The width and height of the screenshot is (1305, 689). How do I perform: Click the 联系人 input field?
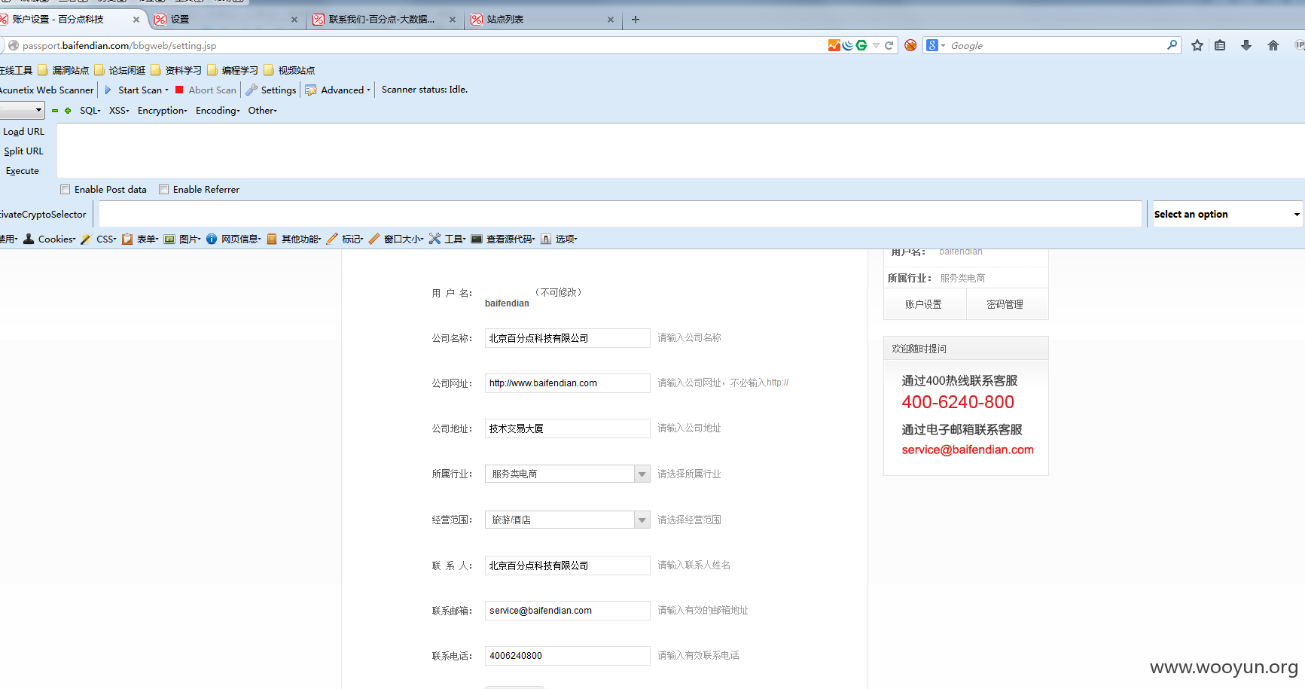pos(567,566)
